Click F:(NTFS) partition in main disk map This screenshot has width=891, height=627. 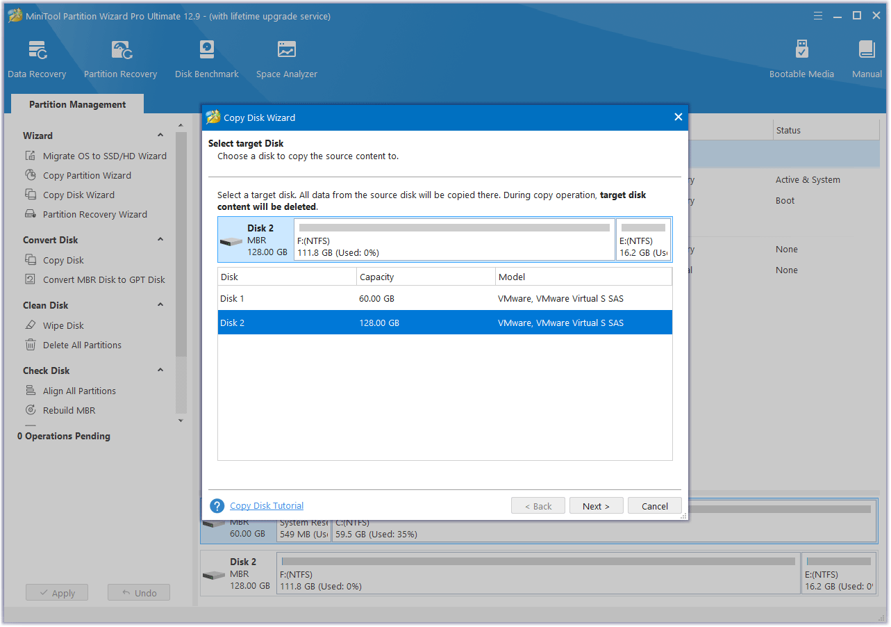tap(538, 573)
